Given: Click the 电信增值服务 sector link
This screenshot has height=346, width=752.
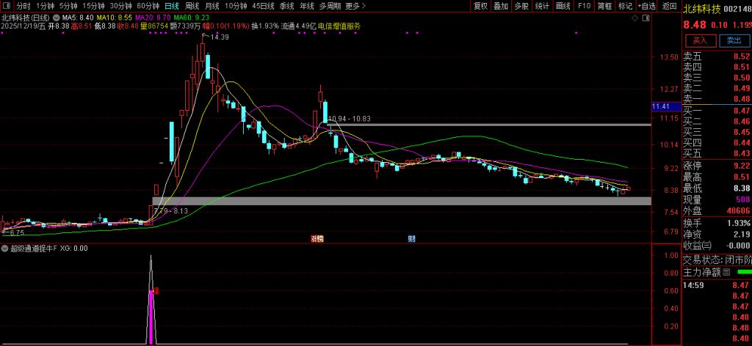Looking at the screenshot, I should click(339, 26).
